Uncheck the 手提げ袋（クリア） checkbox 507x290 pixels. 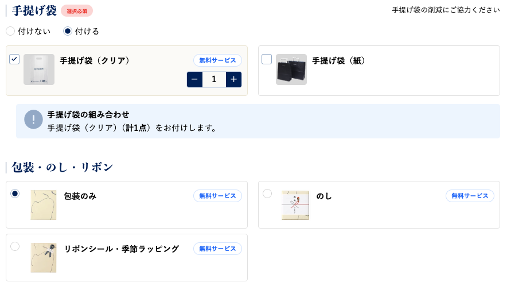click(x=14, y=59)
